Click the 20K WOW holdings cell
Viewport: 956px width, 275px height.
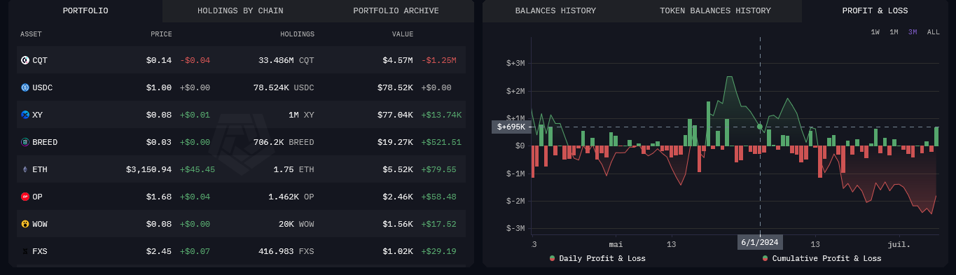(x=296, y=224)
